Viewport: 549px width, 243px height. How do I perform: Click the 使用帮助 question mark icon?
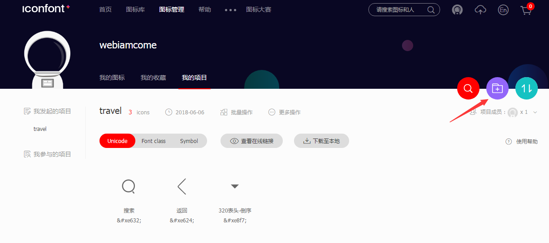pyautogui.click(x=509, y=141)
